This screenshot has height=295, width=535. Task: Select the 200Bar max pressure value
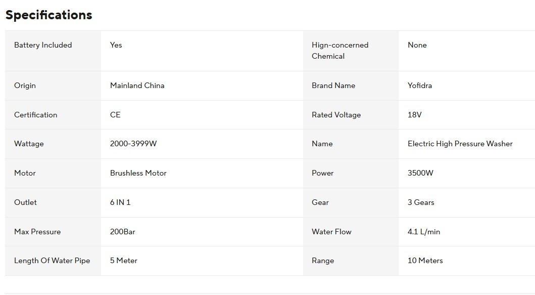click(122, 232)
